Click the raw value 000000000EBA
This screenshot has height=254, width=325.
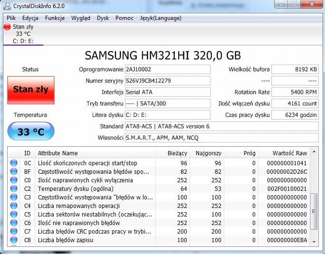[287, 240]
